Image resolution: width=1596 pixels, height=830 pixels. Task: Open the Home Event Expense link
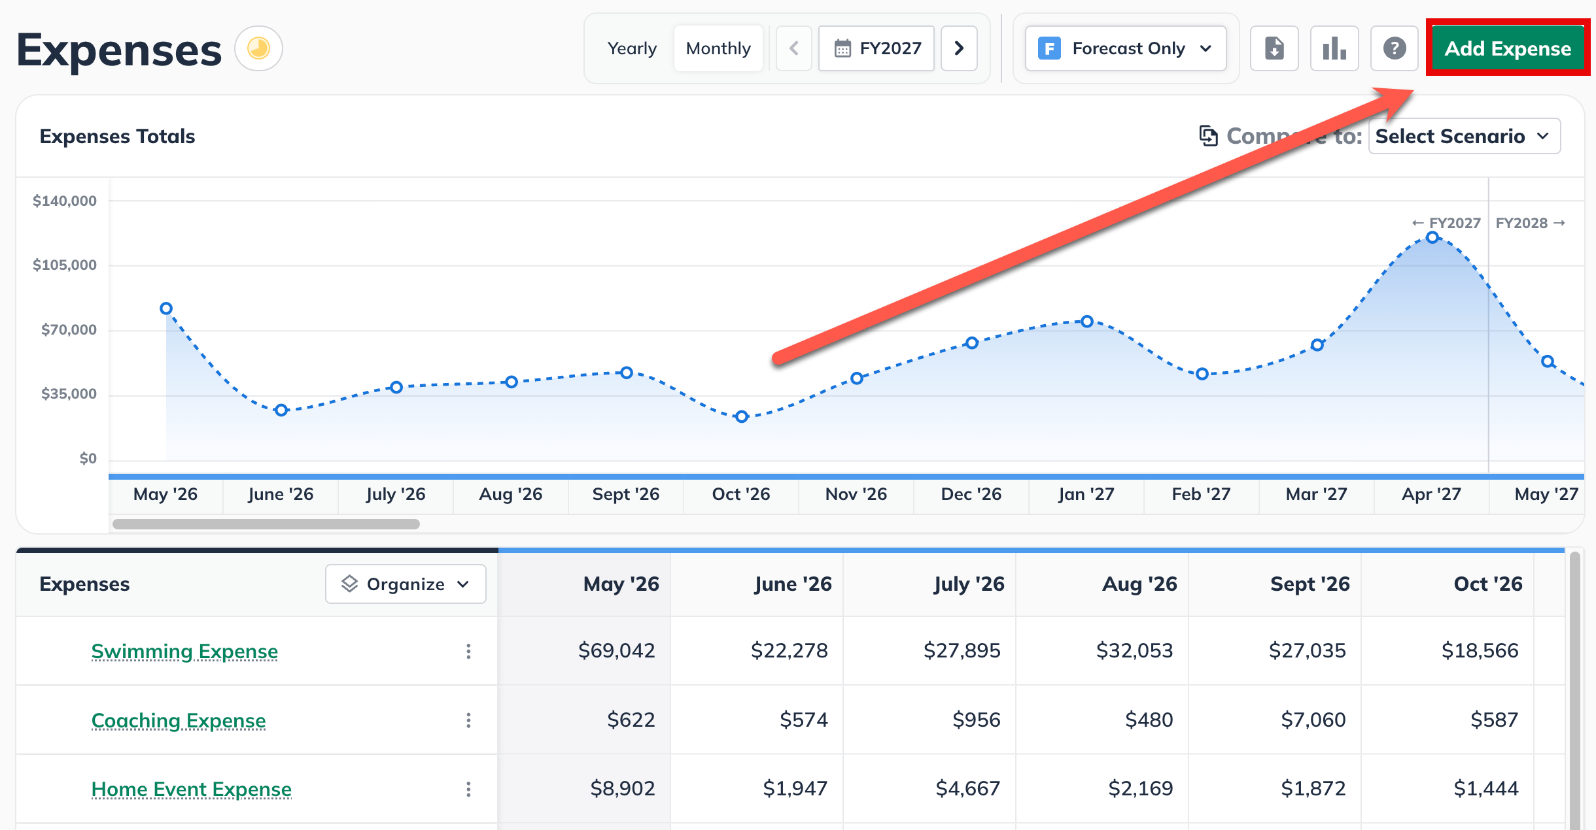point(192,789)
